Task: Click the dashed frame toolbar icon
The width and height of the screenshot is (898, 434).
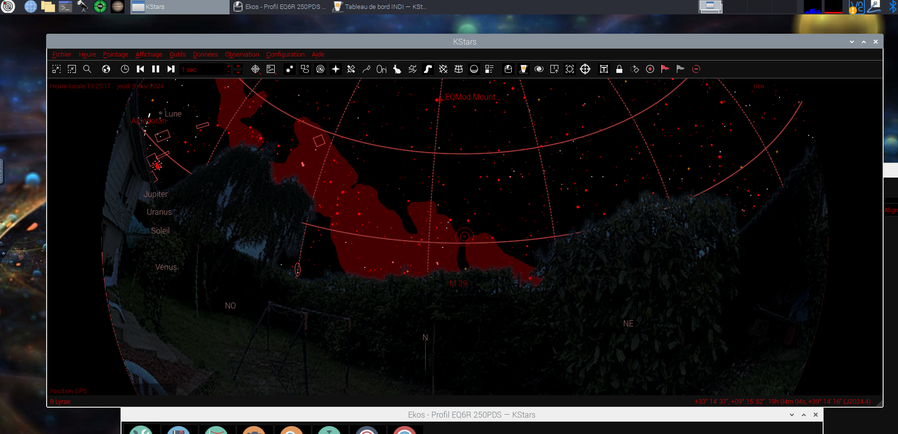Action: pos(570,69)
